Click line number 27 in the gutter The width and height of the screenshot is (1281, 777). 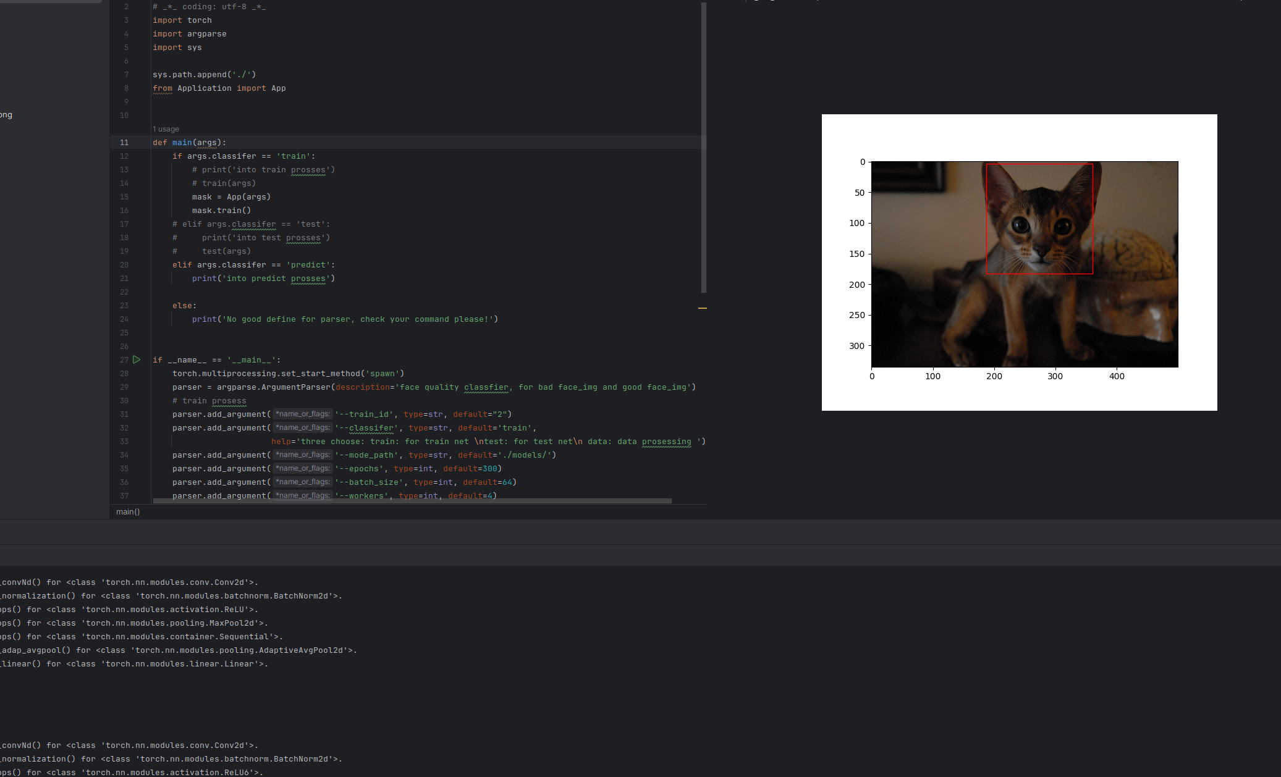124,360
